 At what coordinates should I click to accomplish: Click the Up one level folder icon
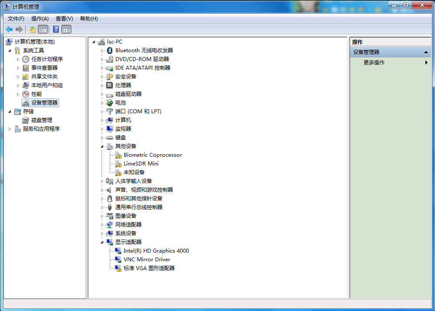click(x=33, y=30)
